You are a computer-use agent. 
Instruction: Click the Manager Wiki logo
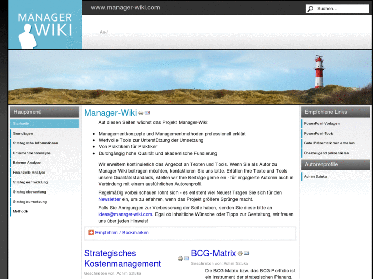[x=45, y=25]
